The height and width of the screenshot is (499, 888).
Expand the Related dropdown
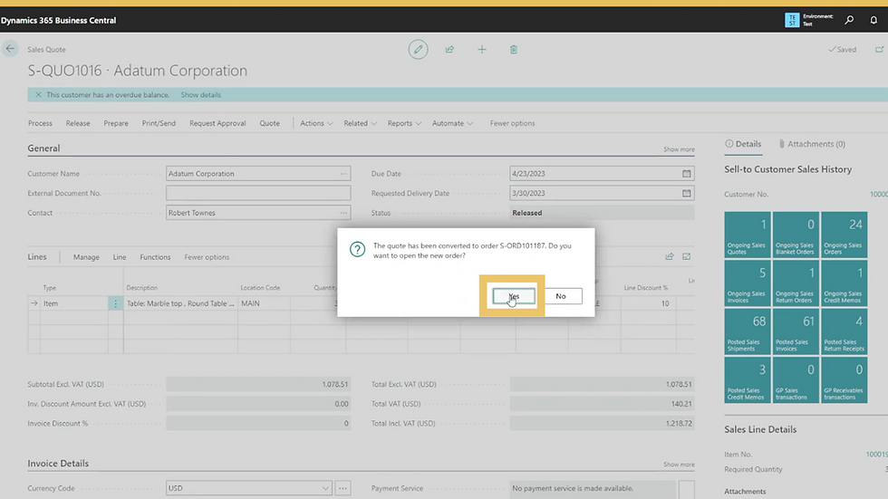click(x=360, y=123)
